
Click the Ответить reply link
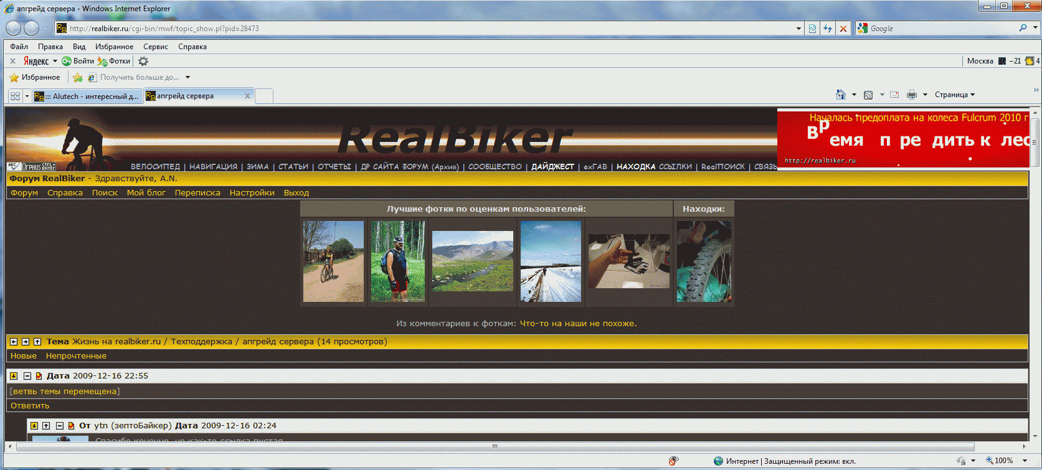coord(30,405)
